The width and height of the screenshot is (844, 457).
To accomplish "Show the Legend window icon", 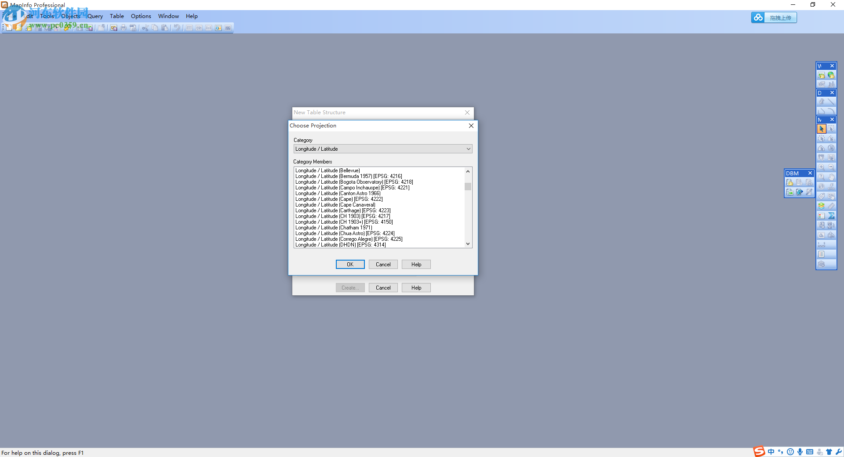I will tap(821, 216).
